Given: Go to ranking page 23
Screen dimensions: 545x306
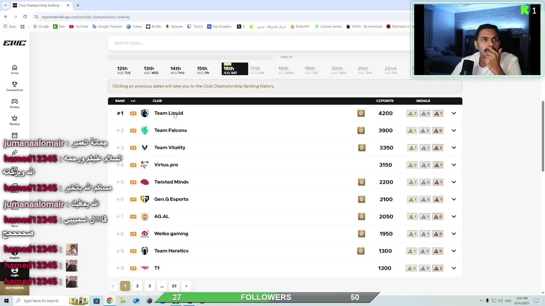Looking at the screenshot, I should [x=174, y=286].
